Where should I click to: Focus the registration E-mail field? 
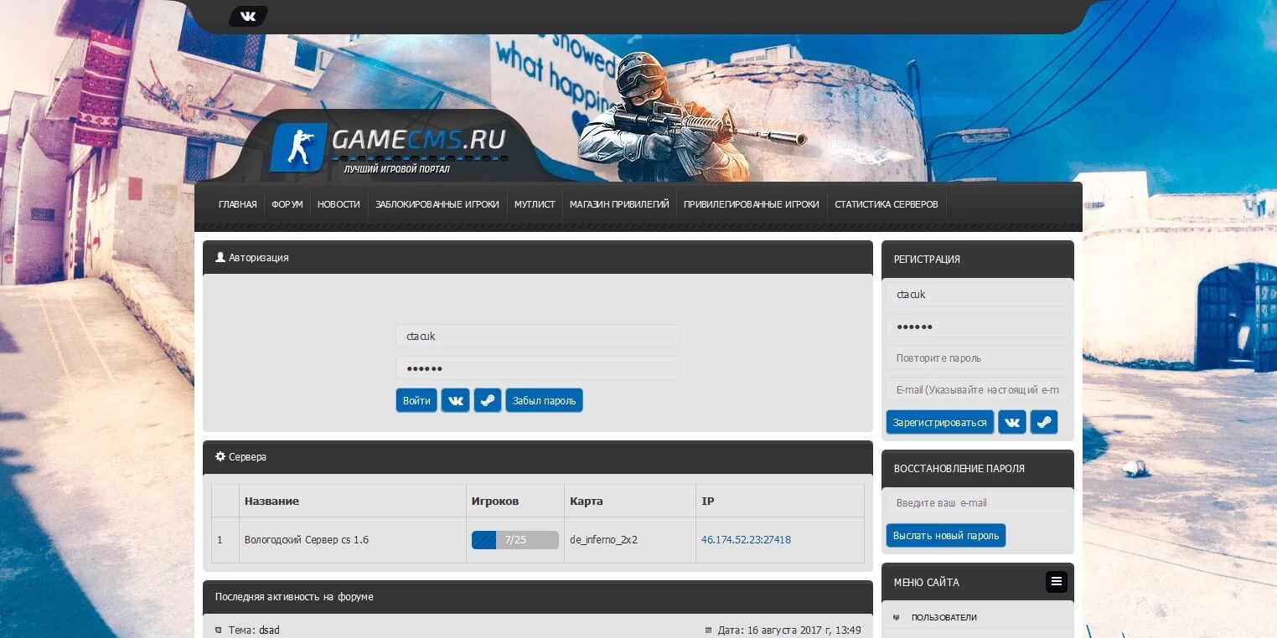click(x=978, y=389)
